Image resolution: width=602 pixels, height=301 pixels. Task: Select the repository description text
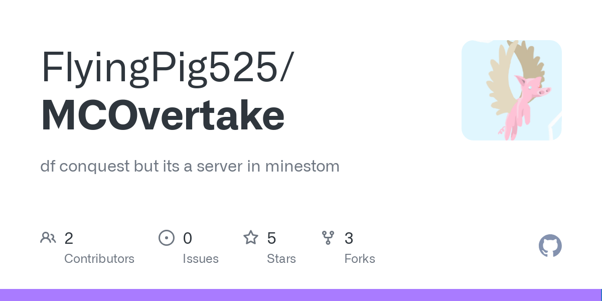[190, 166]
